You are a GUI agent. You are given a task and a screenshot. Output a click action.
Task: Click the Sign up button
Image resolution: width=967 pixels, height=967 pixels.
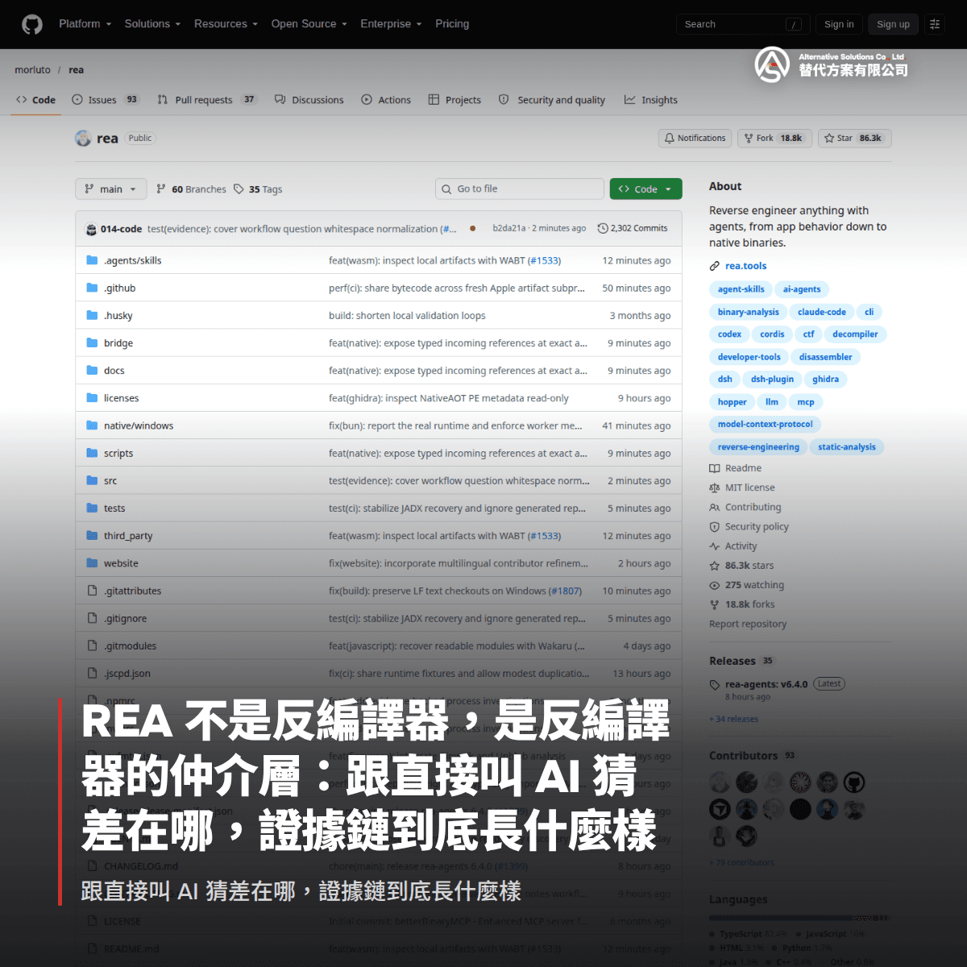click(x=893, y=24)
